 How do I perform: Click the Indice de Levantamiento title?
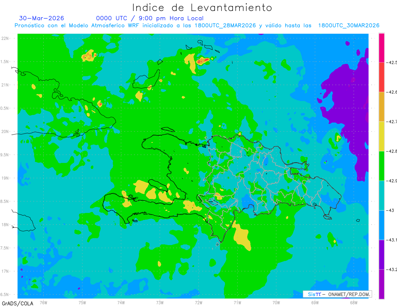point(202,7)
